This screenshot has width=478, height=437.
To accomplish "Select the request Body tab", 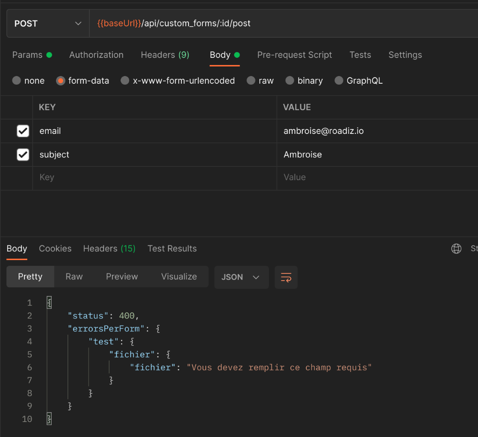I will coord(225,55).
